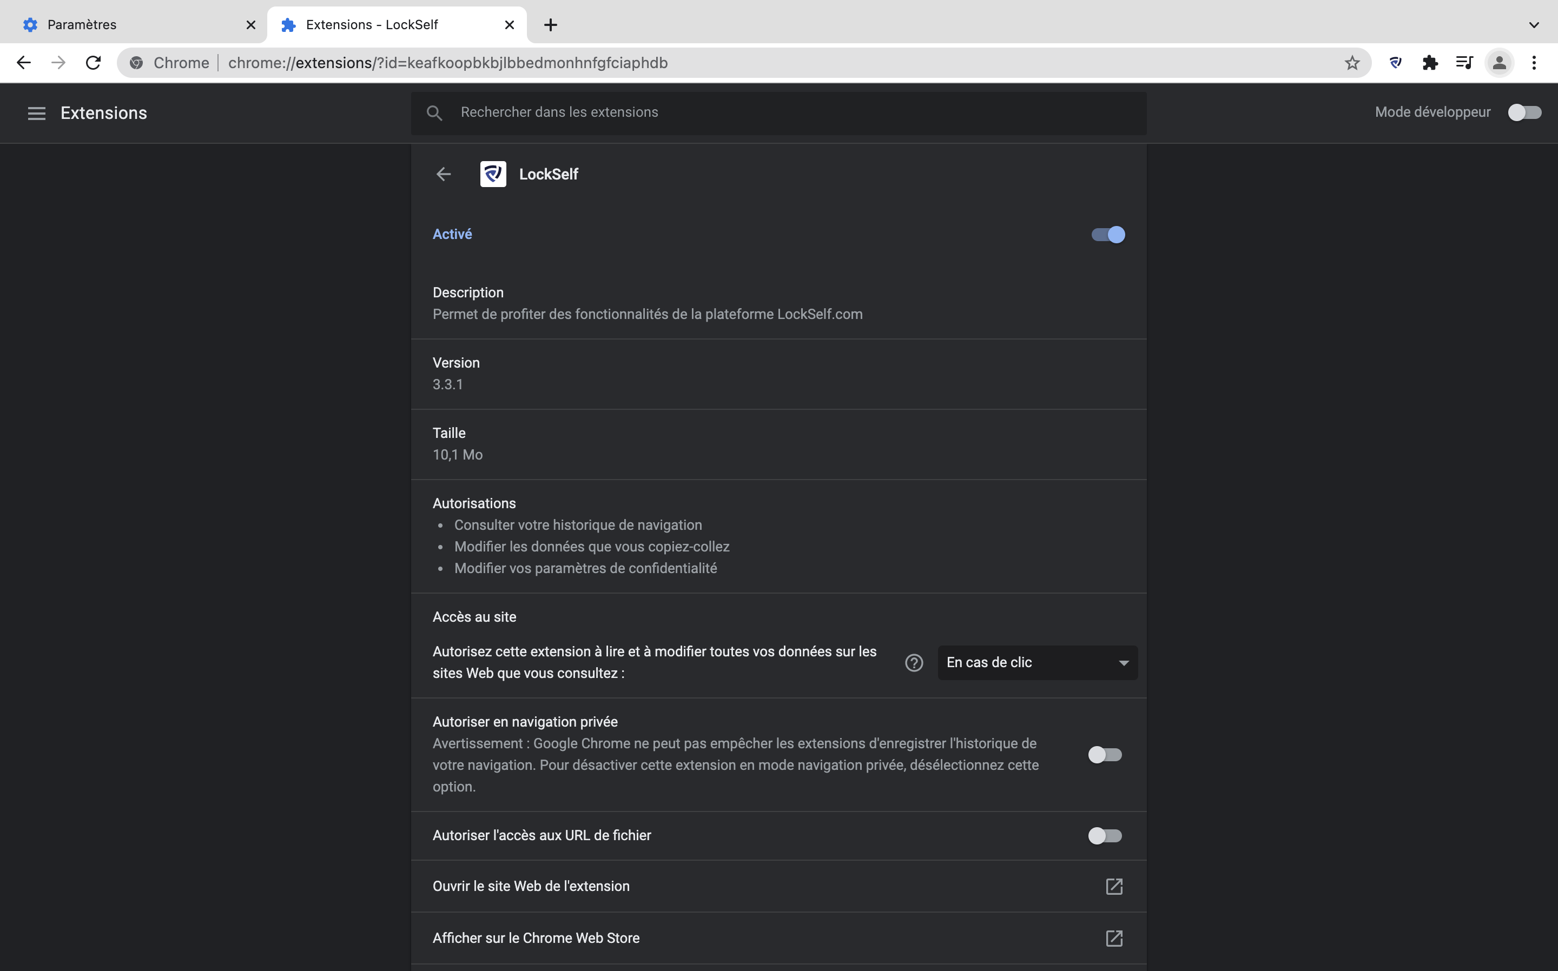Image resolution: width=1558 pixels, height=971 pixels.
Task: Click the size value 10,1 Mo
Action: 458,455
